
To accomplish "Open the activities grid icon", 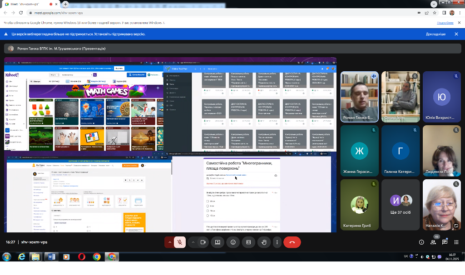I will (457, 242).
